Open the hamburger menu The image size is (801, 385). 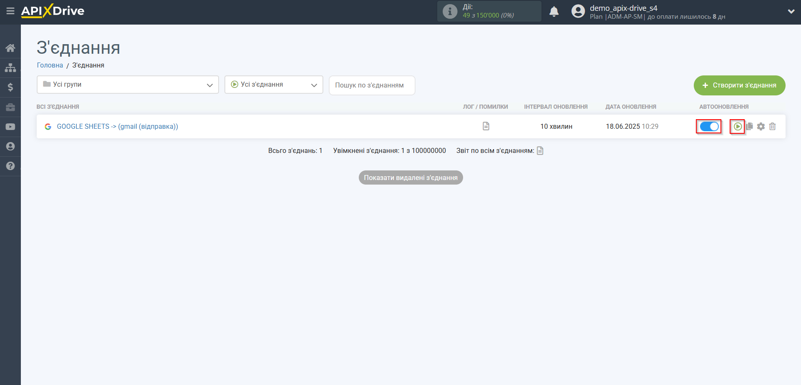tap(10, 11)
